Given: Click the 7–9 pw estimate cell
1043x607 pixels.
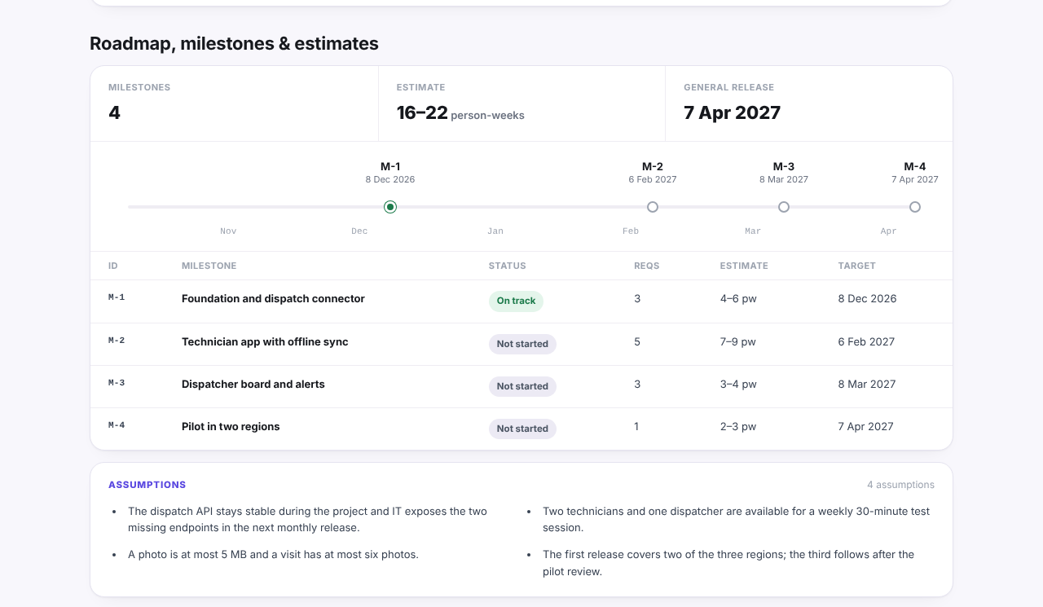Looking at the screenshot, I should click(x=738, y=342).
